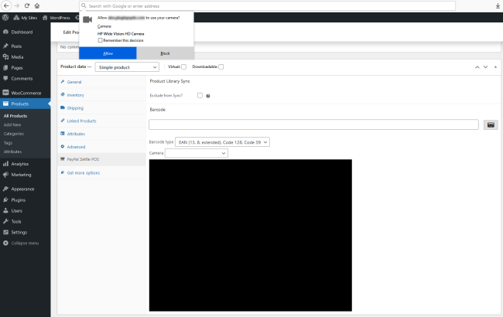The height and width of the screenshot is (317, 503).
Task: Block camera access in permission popup
Action: point(165,53)
